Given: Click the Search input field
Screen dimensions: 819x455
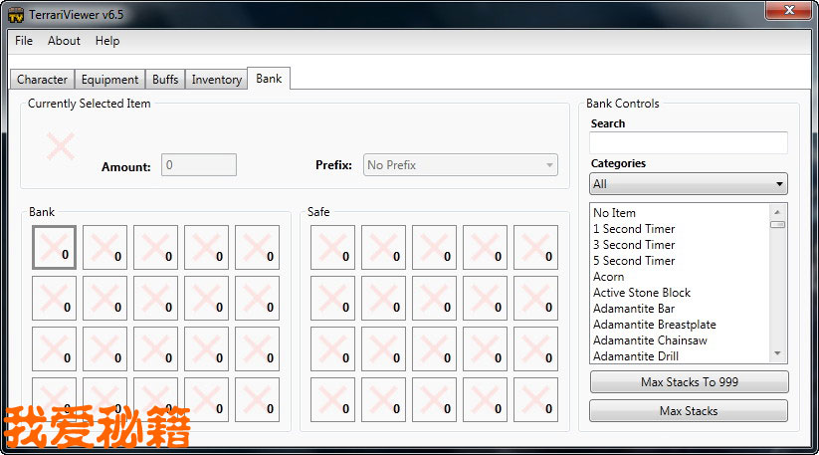Looking at the screenshot, I should point(688,142).
